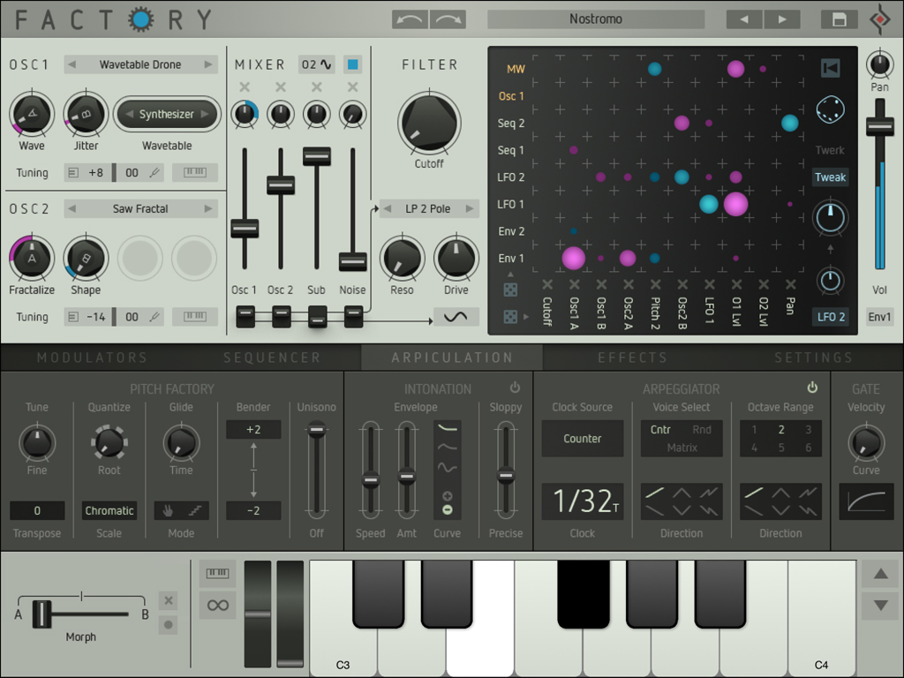Click the filter Cutoff knob

coord(430,123)
